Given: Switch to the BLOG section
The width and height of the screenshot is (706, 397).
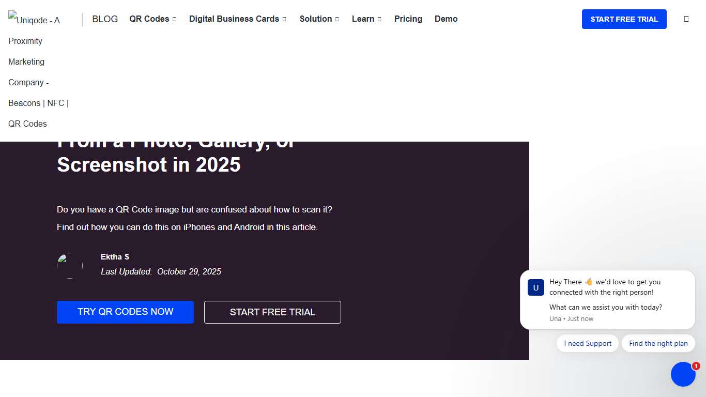Looking at the screenshot, I should click(x=105, y=19).
